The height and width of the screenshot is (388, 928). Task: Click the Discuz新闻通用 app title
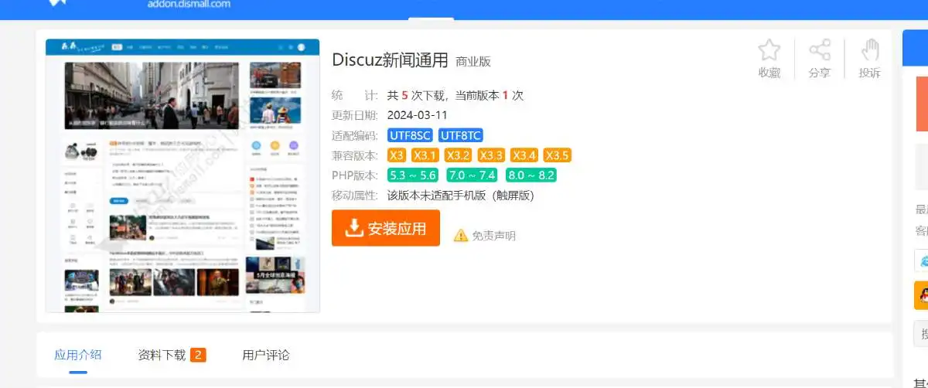click(x=390, y=60)
